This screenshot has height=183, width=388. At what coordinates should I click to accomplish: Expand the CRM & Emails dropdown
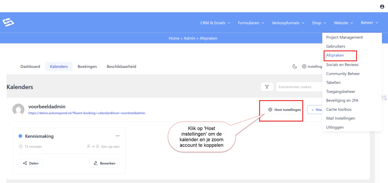215,23
